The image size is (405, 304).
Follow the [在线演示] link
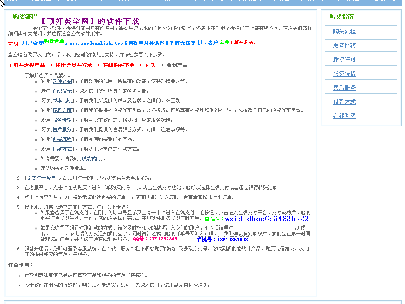pos(62,91)
